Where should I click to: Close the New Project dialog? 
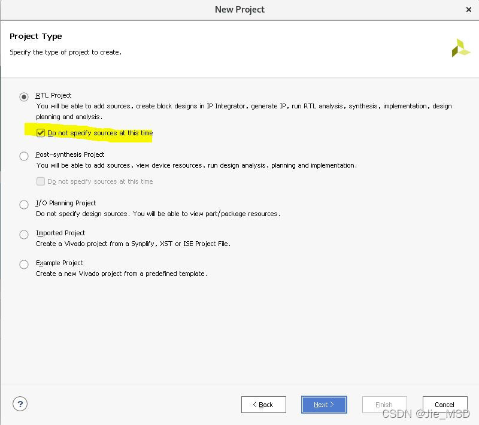[469, 10]
